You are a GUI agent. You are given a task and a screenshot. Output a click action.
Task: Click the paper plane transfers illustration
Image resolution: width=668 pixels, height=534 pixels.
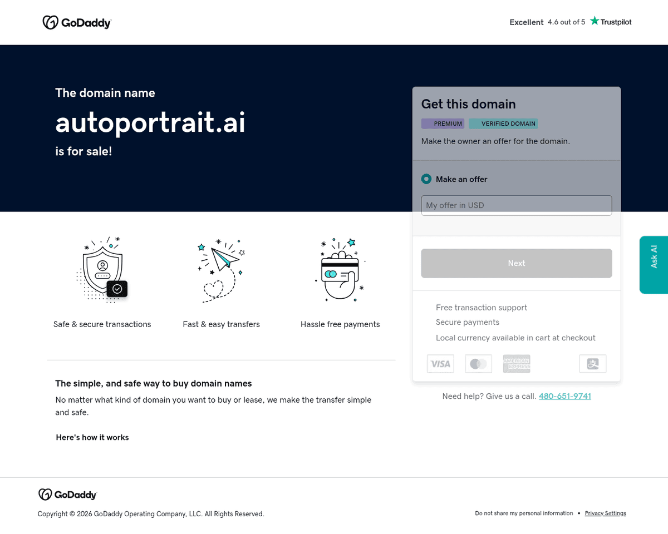click(221, 270)
